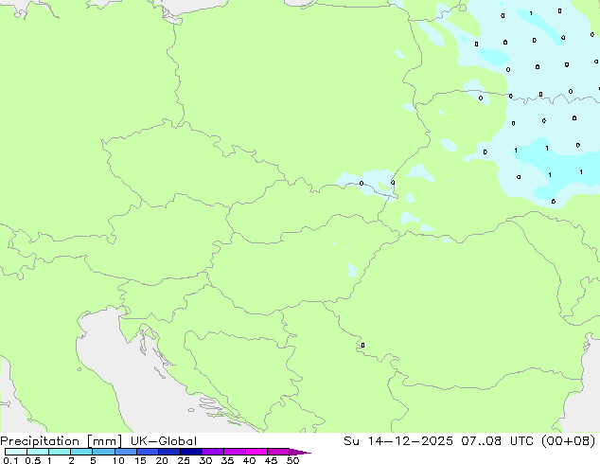The image size is (600, 464).
Task: Click the '25' legend scale number
Action: pyautogui.click(x=184, y=460)
